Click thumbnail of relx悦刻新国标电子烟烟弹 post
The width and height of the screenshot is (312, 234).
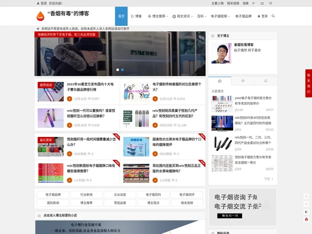point(51,173)
